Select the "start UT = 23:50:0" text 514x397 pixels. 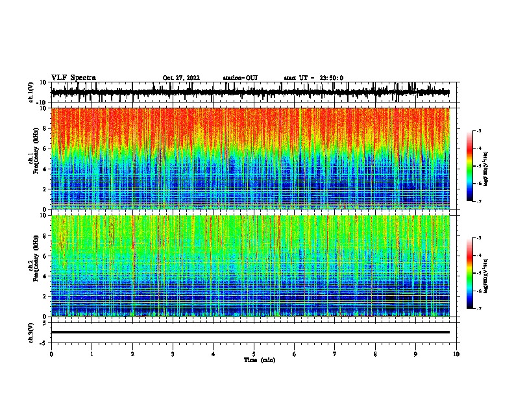pos(313,78)
